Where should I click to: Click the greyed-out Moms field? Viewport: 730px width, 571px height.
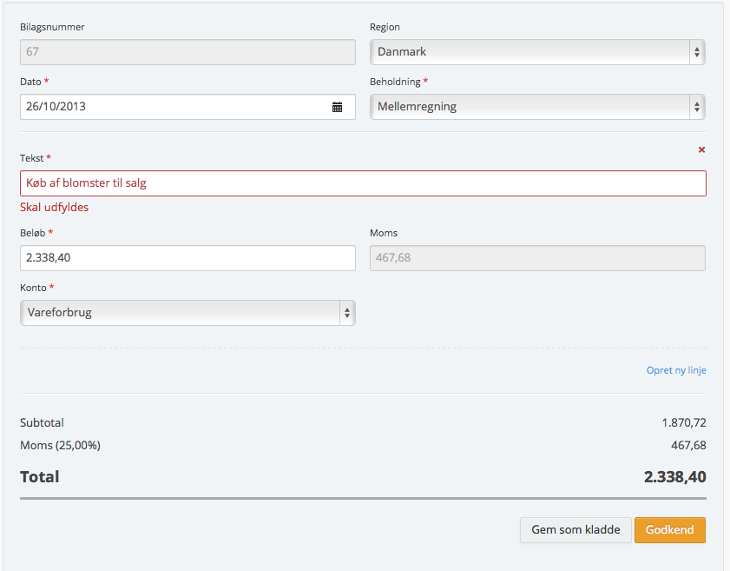tap(537, 258)
